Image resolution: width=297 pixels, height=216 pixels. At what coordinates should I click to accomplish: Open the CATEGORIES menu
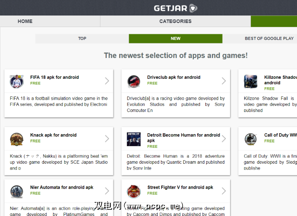(x=176, y=21)
